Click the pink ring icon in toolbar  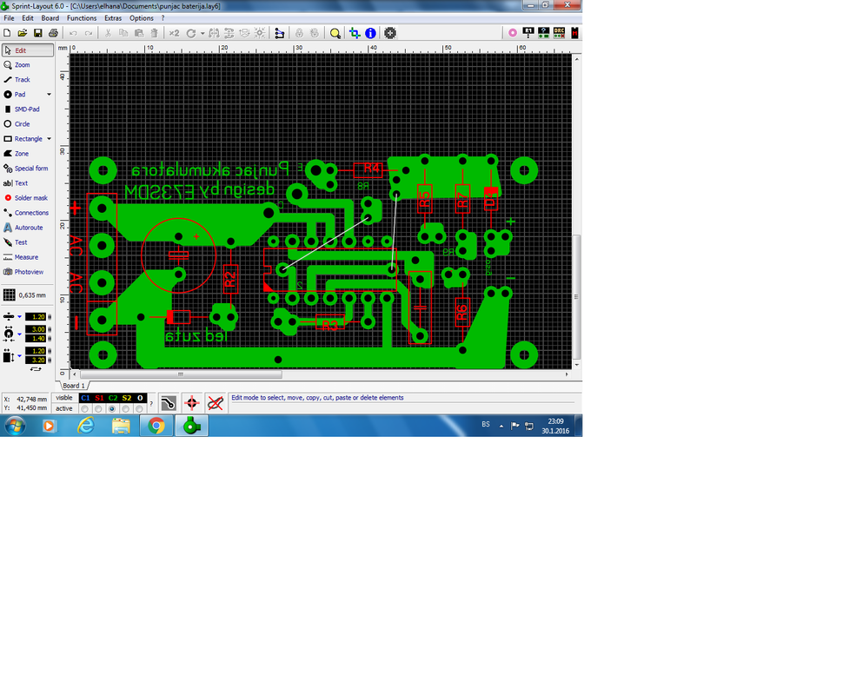pyautogui.click(x=513, y=33)
